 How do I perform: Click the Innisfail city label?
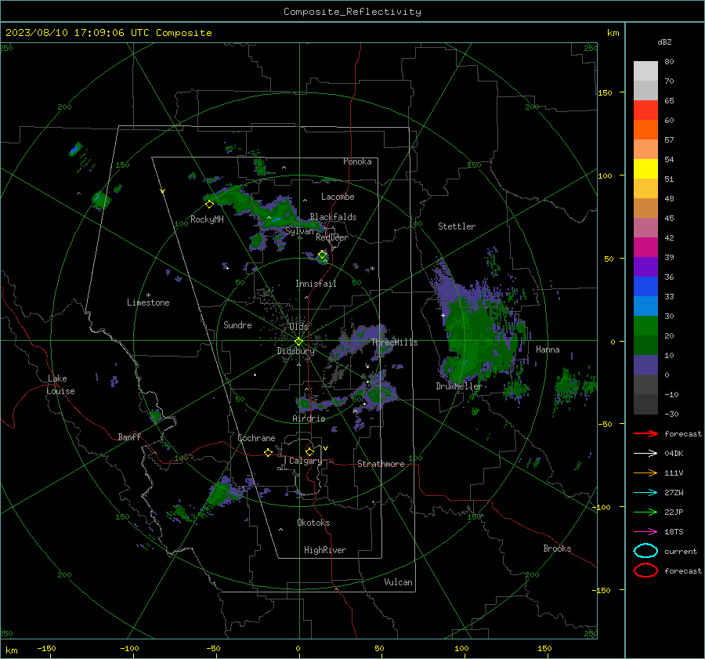(x=316, y=284)
